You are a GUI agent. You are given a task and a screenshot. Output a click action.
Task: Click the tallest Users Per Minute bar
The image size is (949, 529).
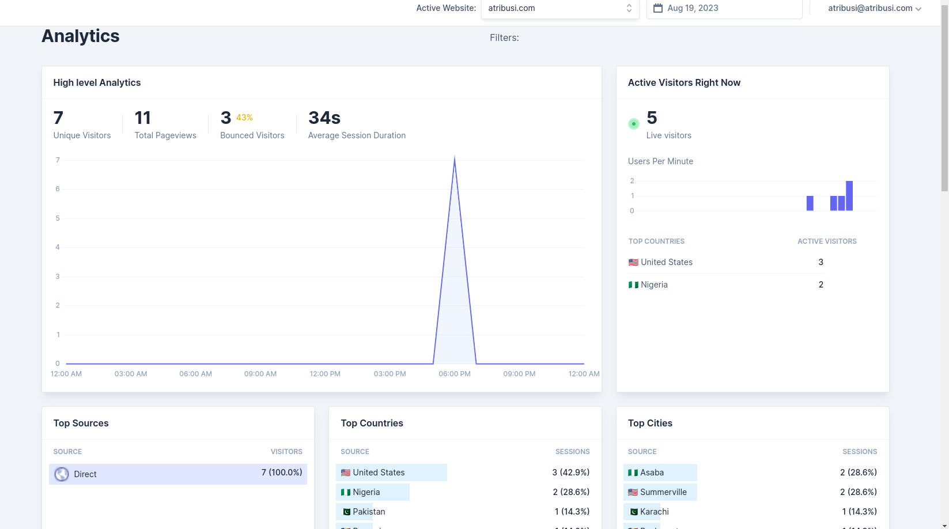click(849, 196)
